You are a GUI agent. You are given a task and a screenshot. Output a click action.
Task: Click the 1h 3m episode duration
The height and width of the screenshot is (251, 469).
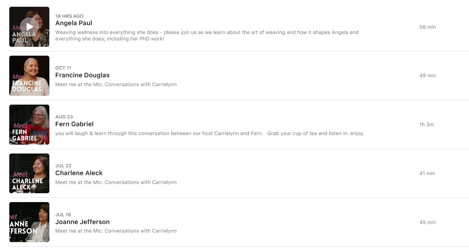click(426, 124)
